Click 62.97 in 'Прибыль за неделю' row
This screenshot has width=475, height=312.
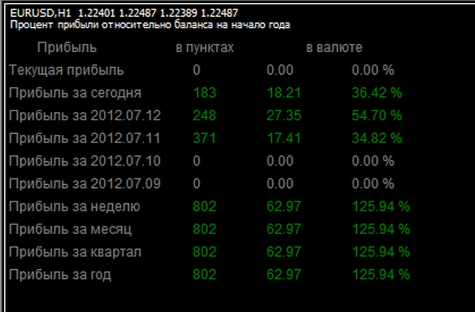pos(284,206)
